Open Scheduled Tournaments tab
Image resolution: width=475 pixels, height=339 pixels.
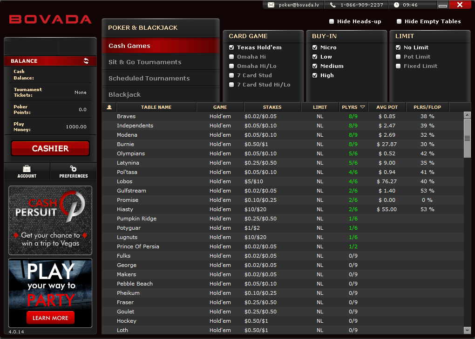161,78
